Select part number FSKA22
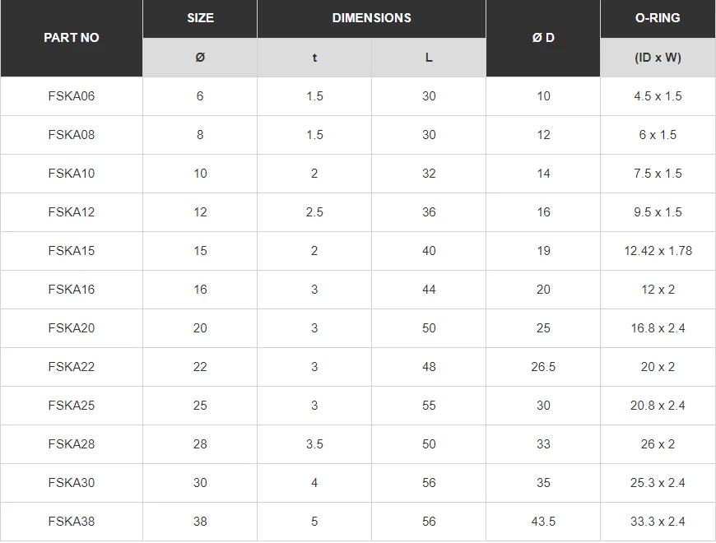Screen dimensions: 716x543 72,367
